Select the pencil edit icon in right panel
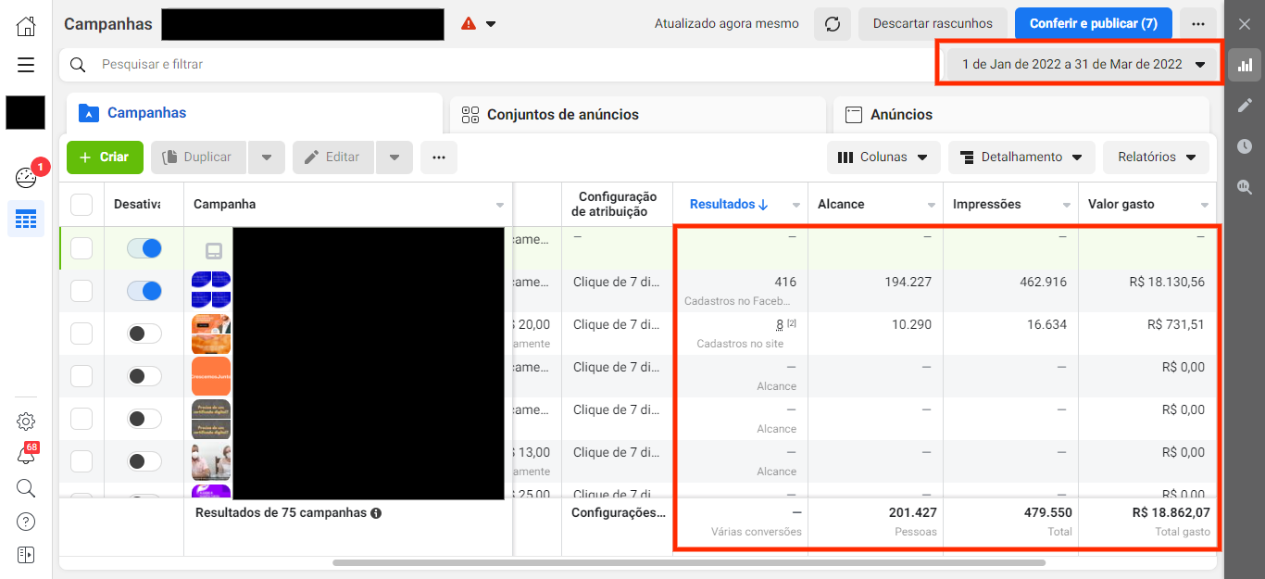 (1245, 106)
